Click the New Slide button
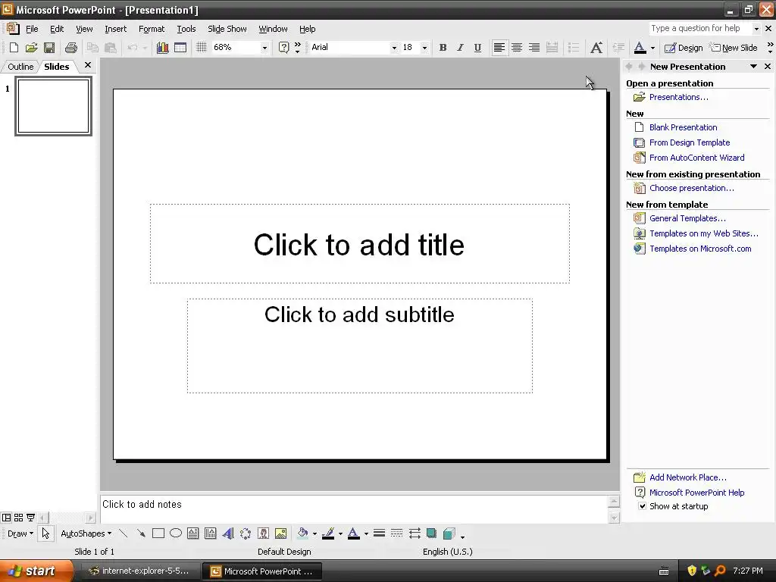The height and width of the screenshot is (582, 776). (x=734, y=48)
